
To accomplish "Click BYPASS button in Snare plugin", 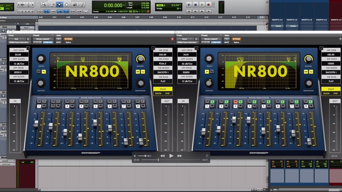I will coord(236,39).
